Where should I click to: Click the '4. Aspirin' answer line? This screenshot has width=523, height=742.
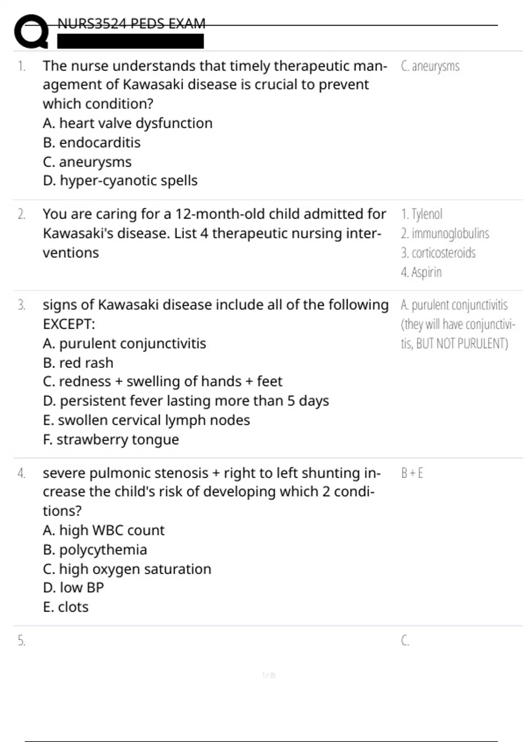tap(421, 272)
